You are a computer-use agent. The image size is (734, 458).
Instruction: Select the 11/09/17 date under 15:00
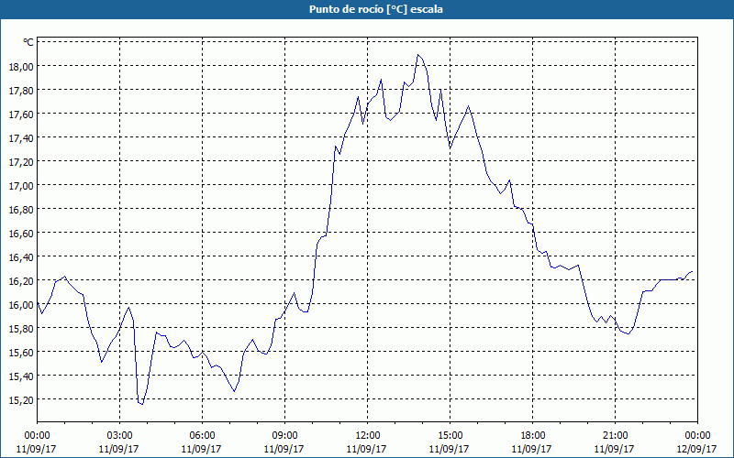[450, 449]
